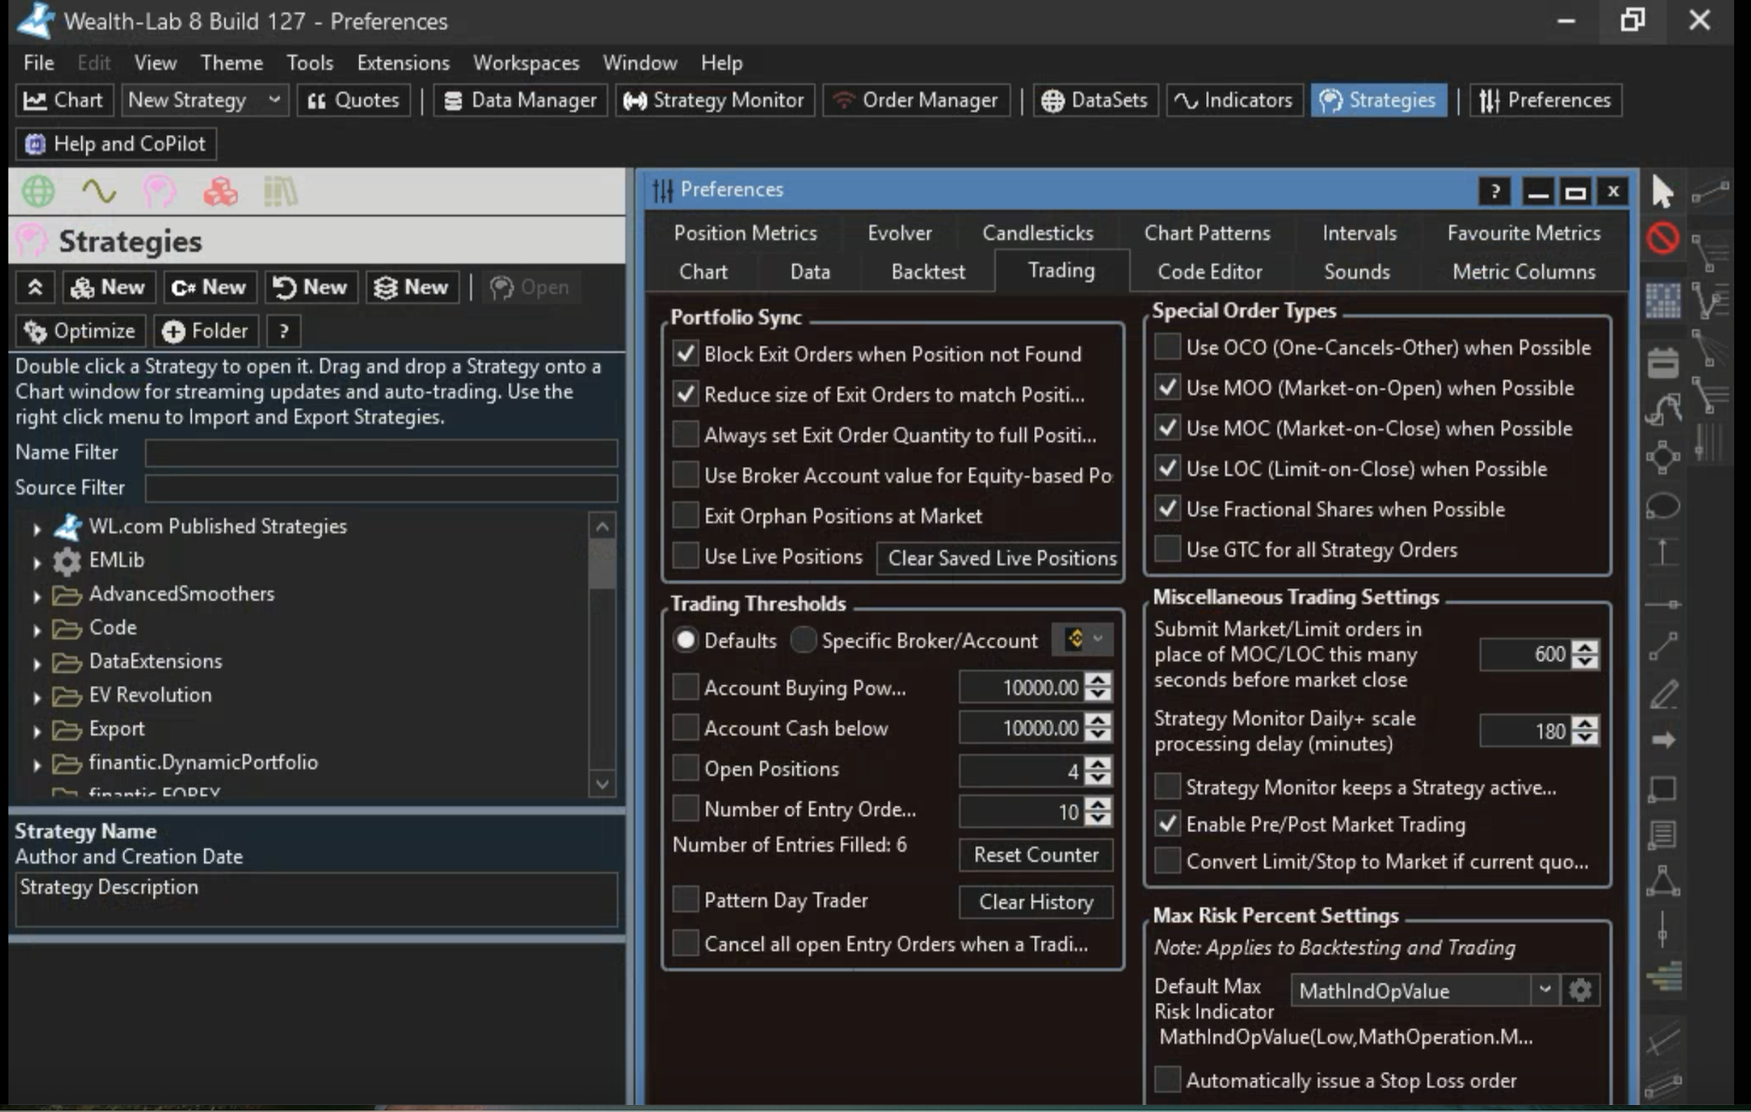Enable Use OCO when Possible

click(1167, 347)
